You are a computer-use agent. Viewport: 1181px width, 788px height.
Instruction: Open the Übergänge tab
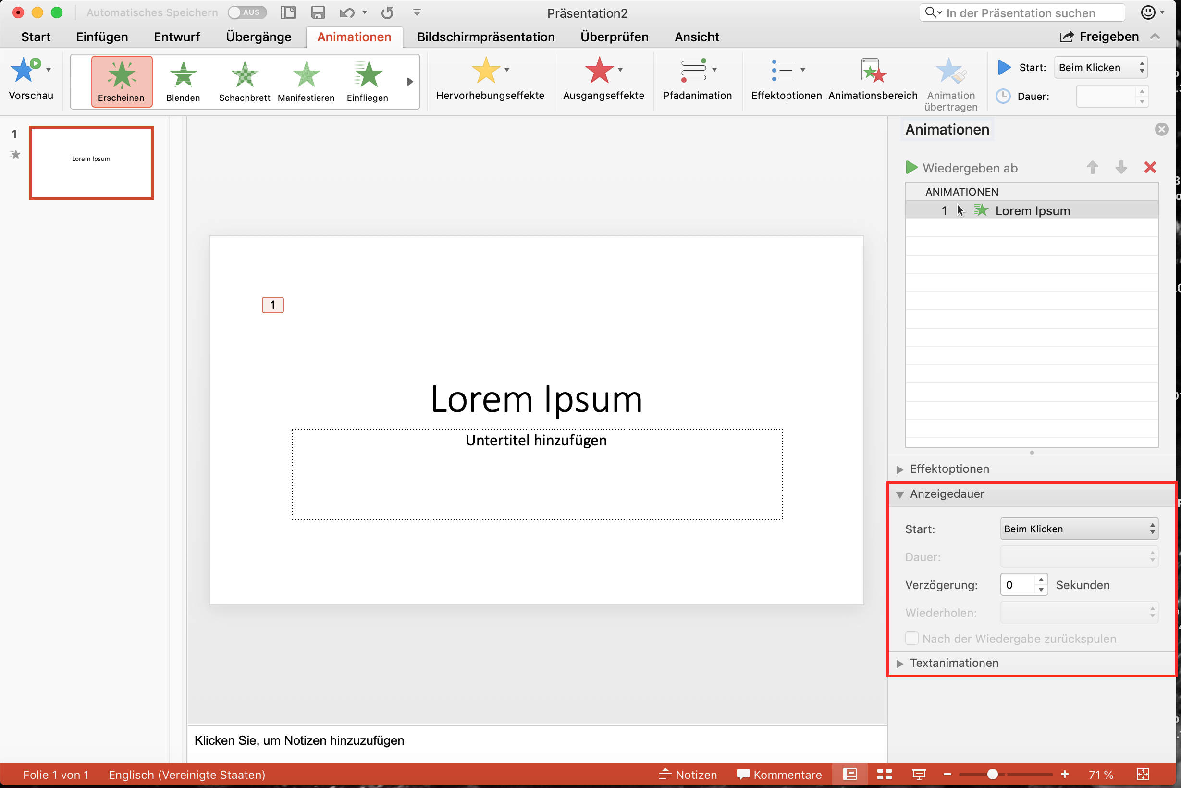[258, 37]
